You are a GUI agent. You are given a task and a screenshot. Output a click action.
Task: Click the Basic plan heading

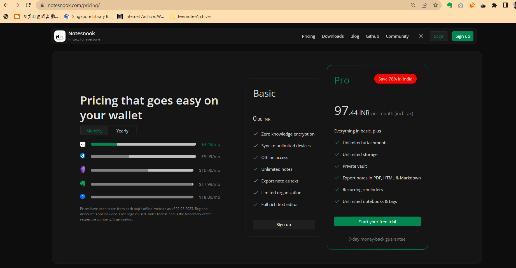coord(264,93)
